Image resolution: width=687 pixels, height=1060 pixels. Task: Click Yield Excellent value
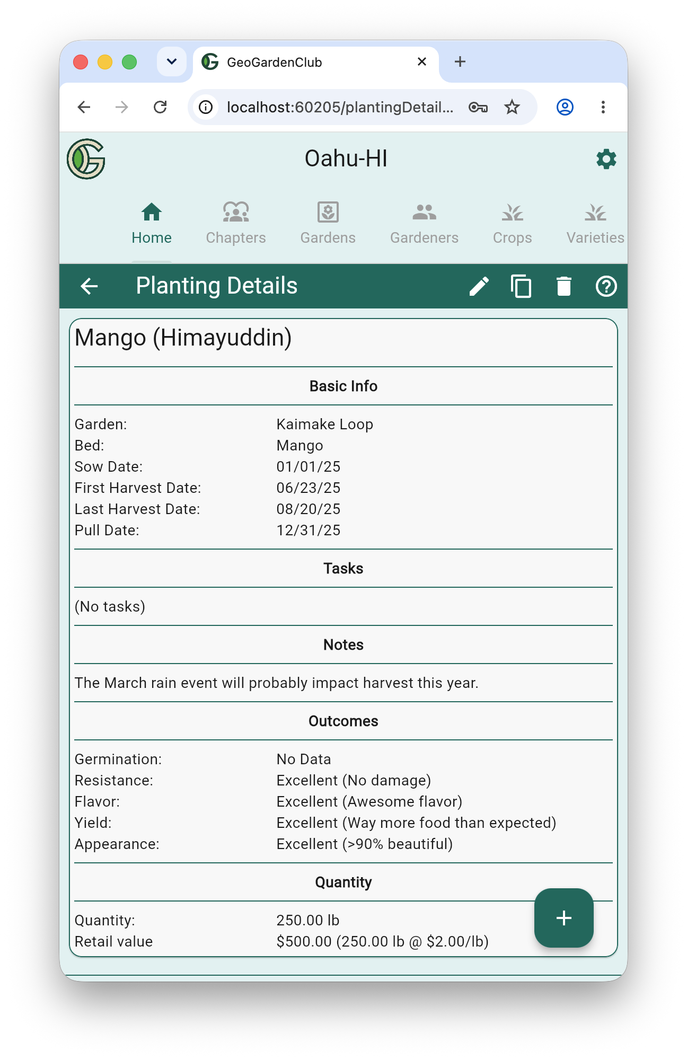coord(416,823)
